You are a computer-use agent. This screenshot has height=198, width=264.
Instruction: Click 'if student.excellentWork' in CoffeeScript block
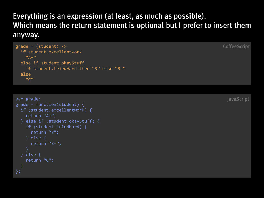[51, 52]
